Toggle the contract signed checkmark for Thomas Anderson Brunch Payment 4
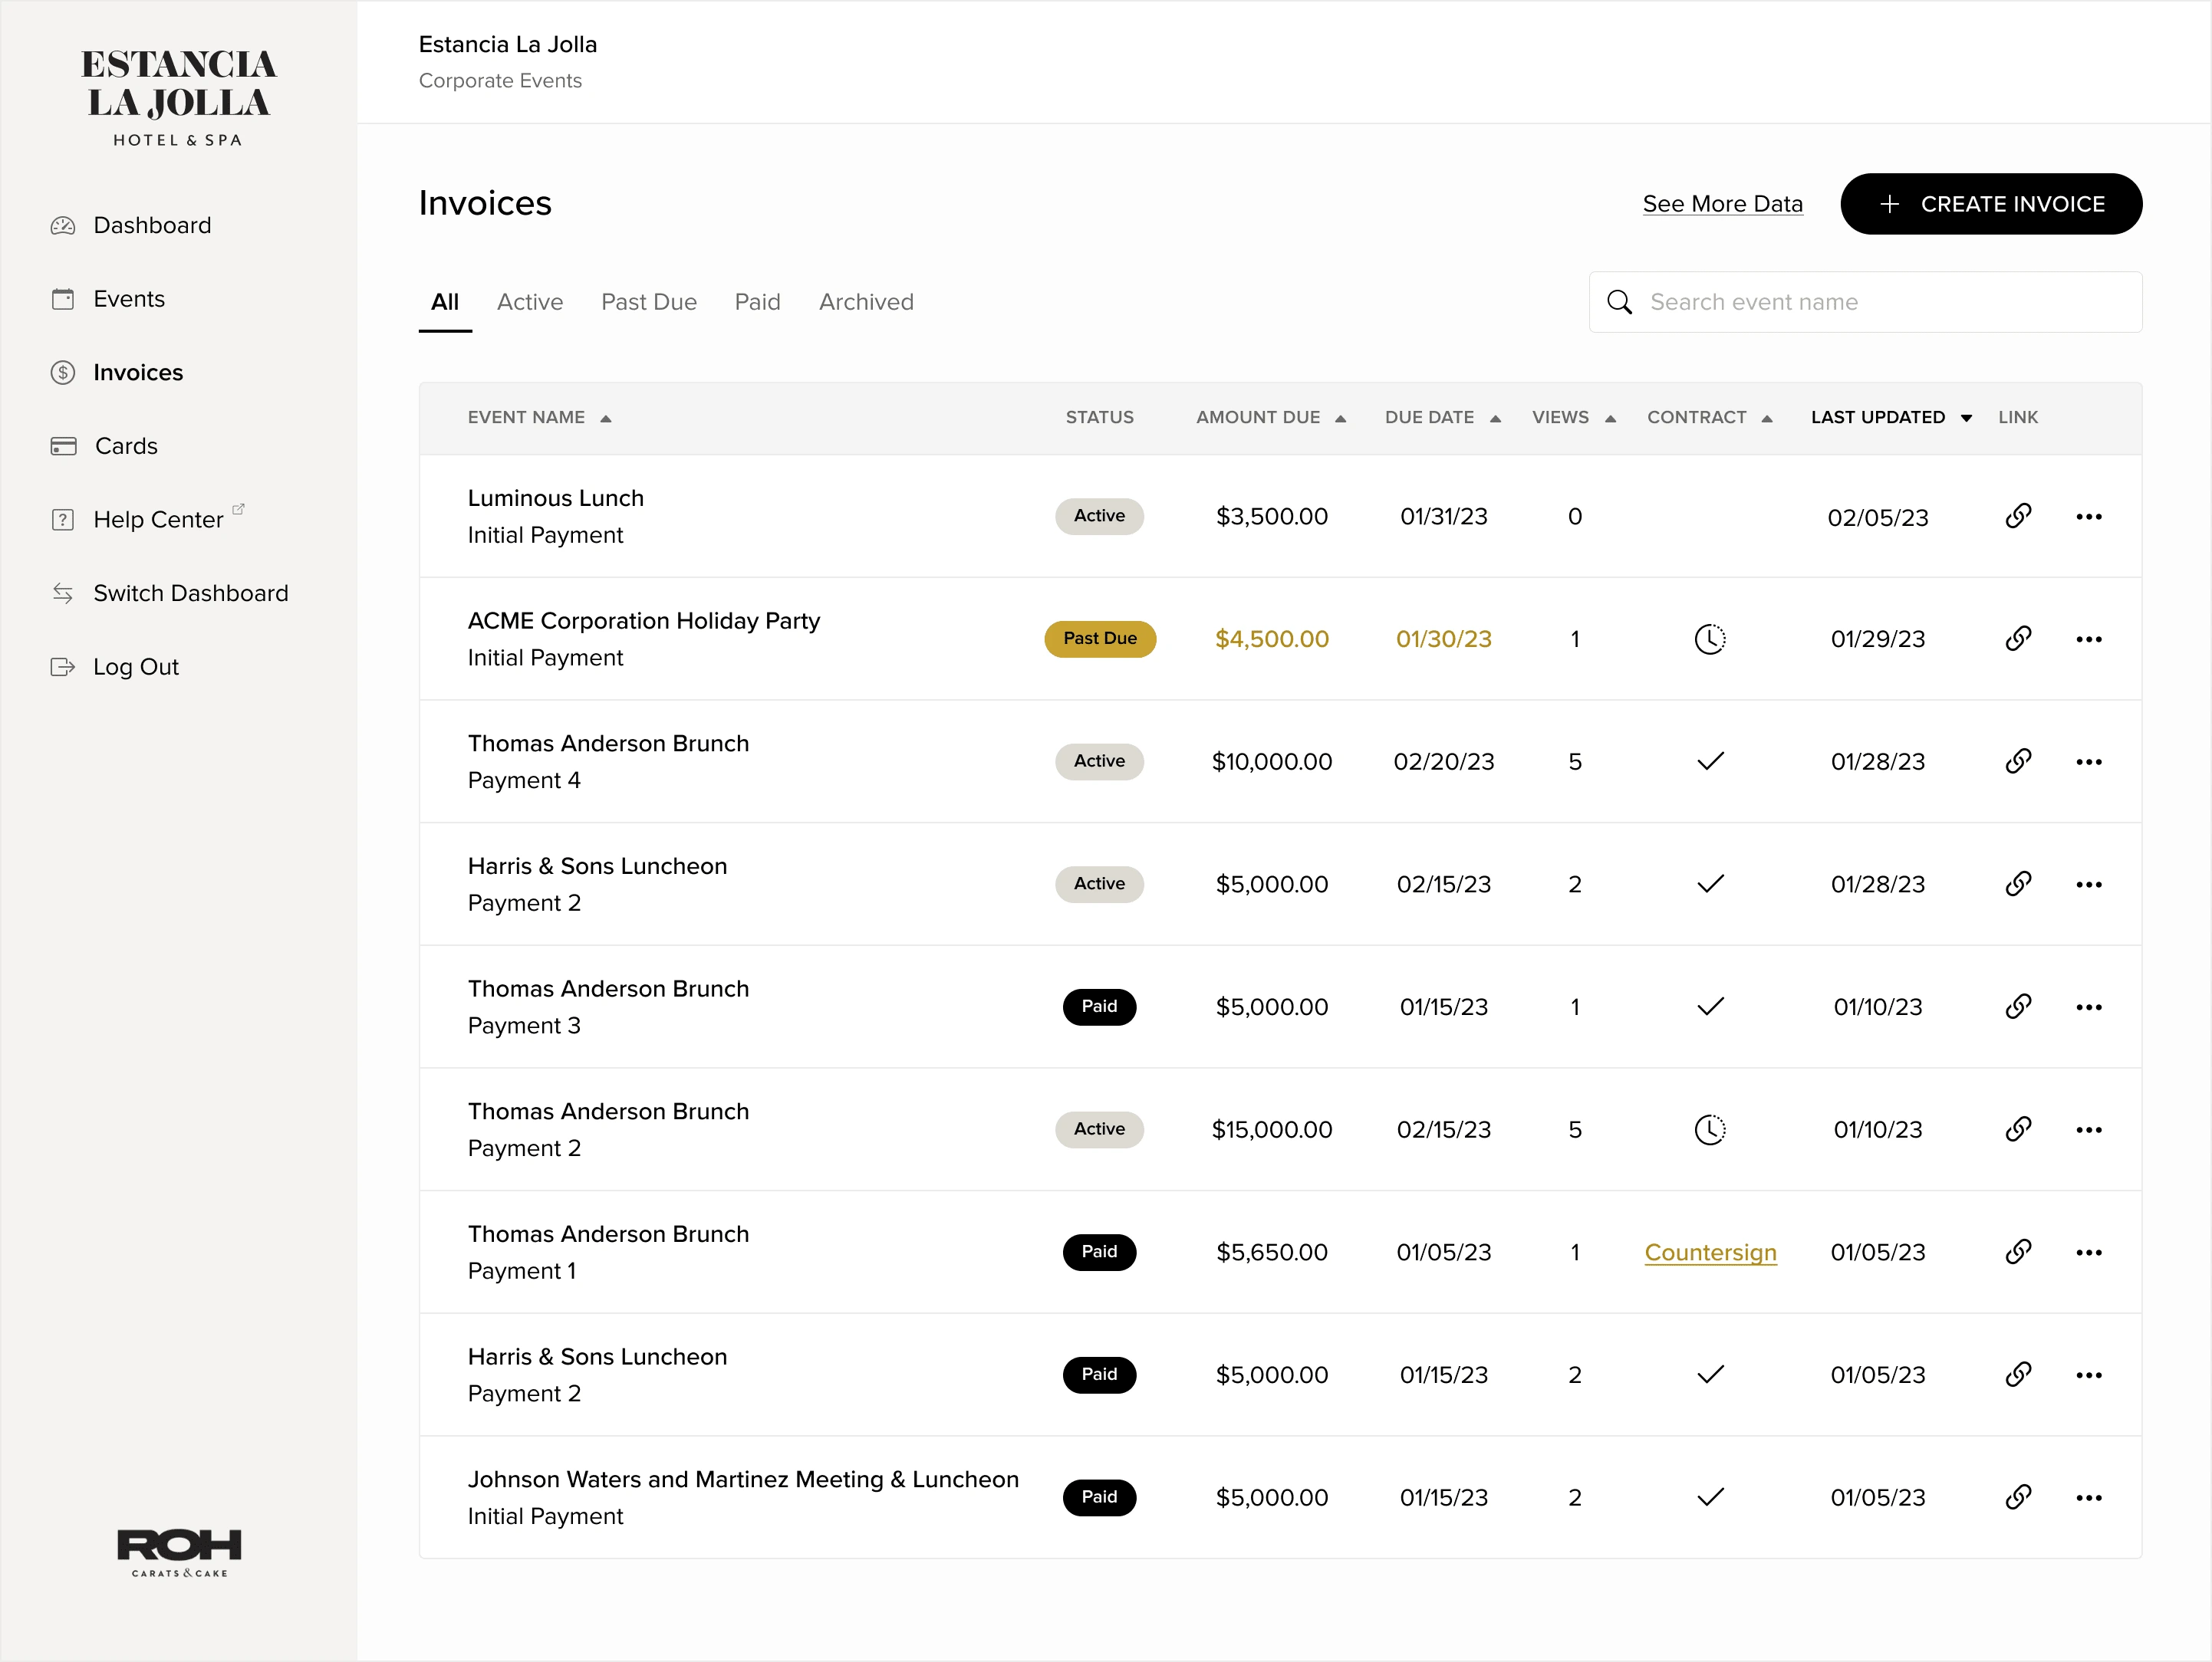 [1711, 761]
